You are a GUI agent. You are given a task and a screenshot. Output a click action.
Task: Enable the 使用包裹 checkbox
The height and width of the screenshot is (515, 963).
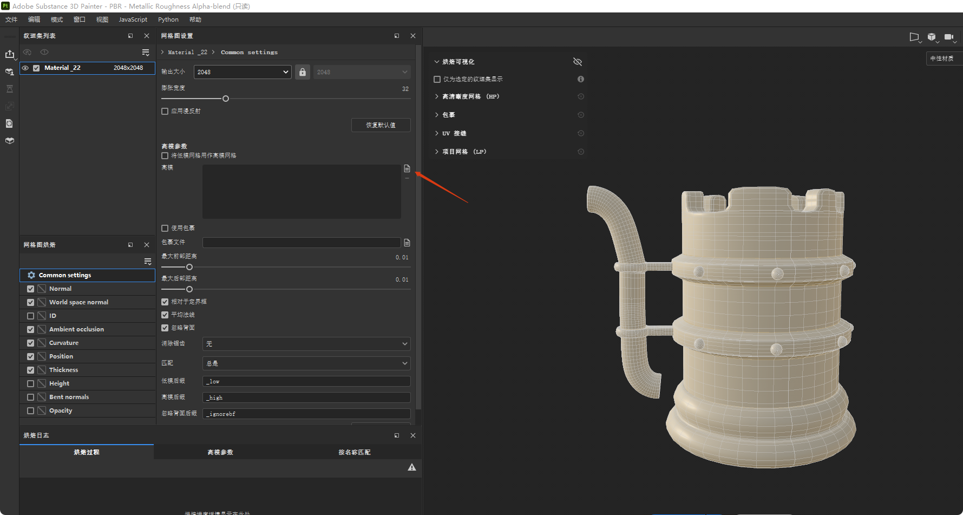point(165,228)
